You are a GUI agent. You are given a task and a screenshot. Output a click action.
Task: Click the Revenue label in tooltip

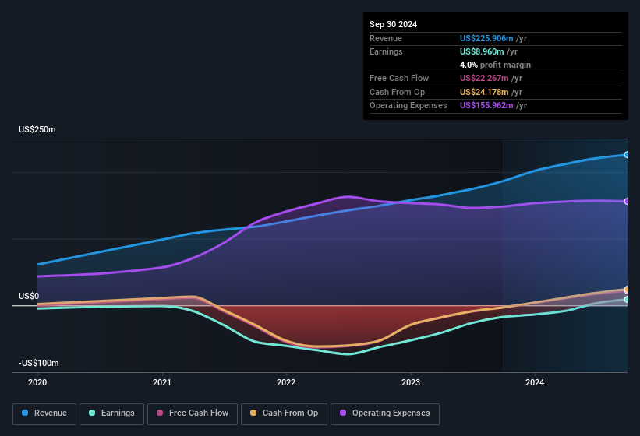386,38
